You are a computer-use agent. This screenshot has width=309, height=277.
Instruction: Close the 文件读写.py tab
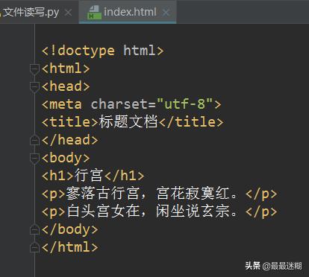[x=68, y=13]
